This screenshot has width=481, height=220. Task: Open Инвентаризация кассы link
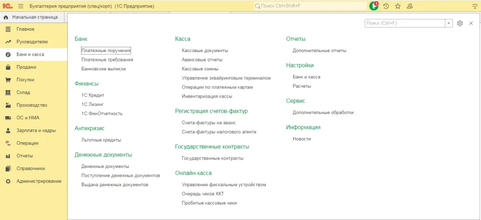point(207,96)
